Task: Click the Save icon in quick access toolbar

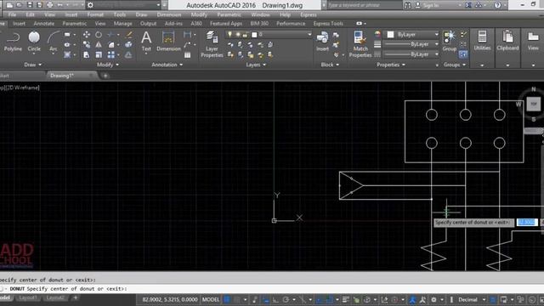Action: 30,5
